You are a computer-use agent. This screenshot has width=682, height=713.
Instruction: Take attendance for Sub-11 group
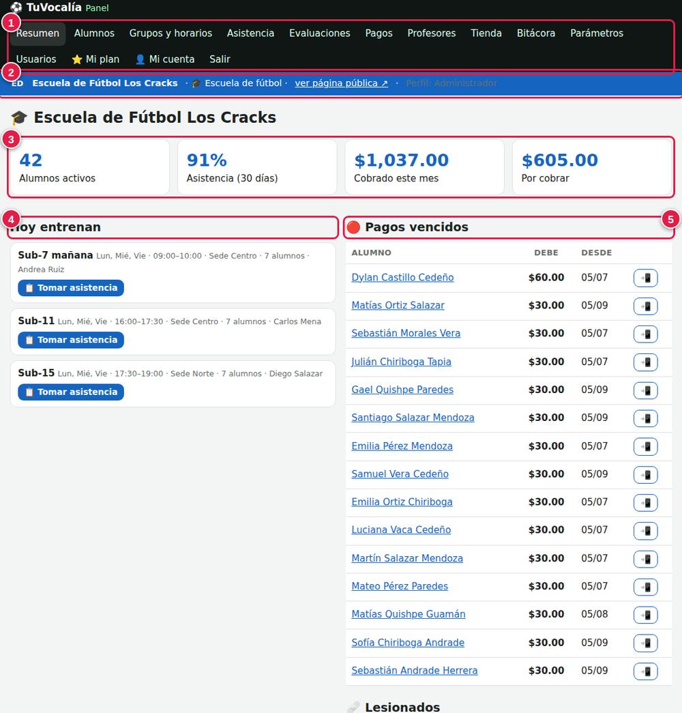pos(71,340)
